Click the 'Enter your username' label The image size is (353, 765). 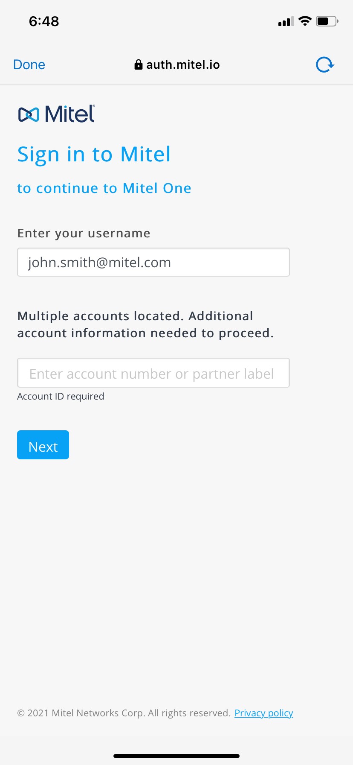(84, 233)
